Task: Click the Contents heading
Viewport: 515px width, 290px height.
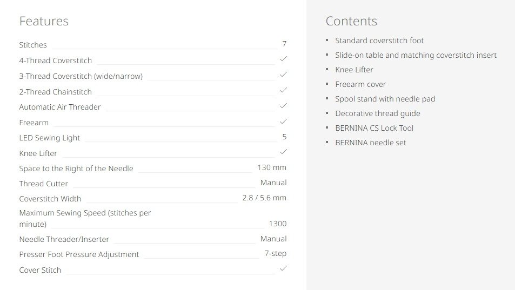Action: tap(351, 21)
